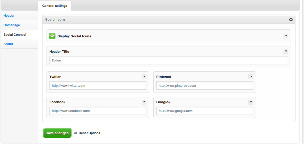Screen dimensions: 304x144
Task: Select the Facebook URL input field
Action: 98,111
